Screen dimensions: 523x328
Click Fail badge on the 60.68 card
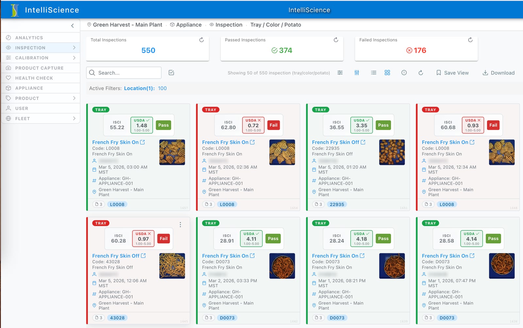[x=493, y=125]
